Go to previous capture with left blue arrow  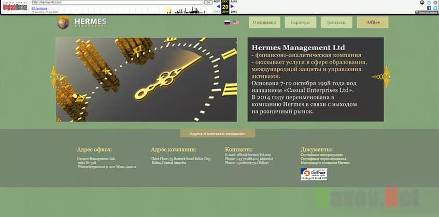click(x=218, y=6)
